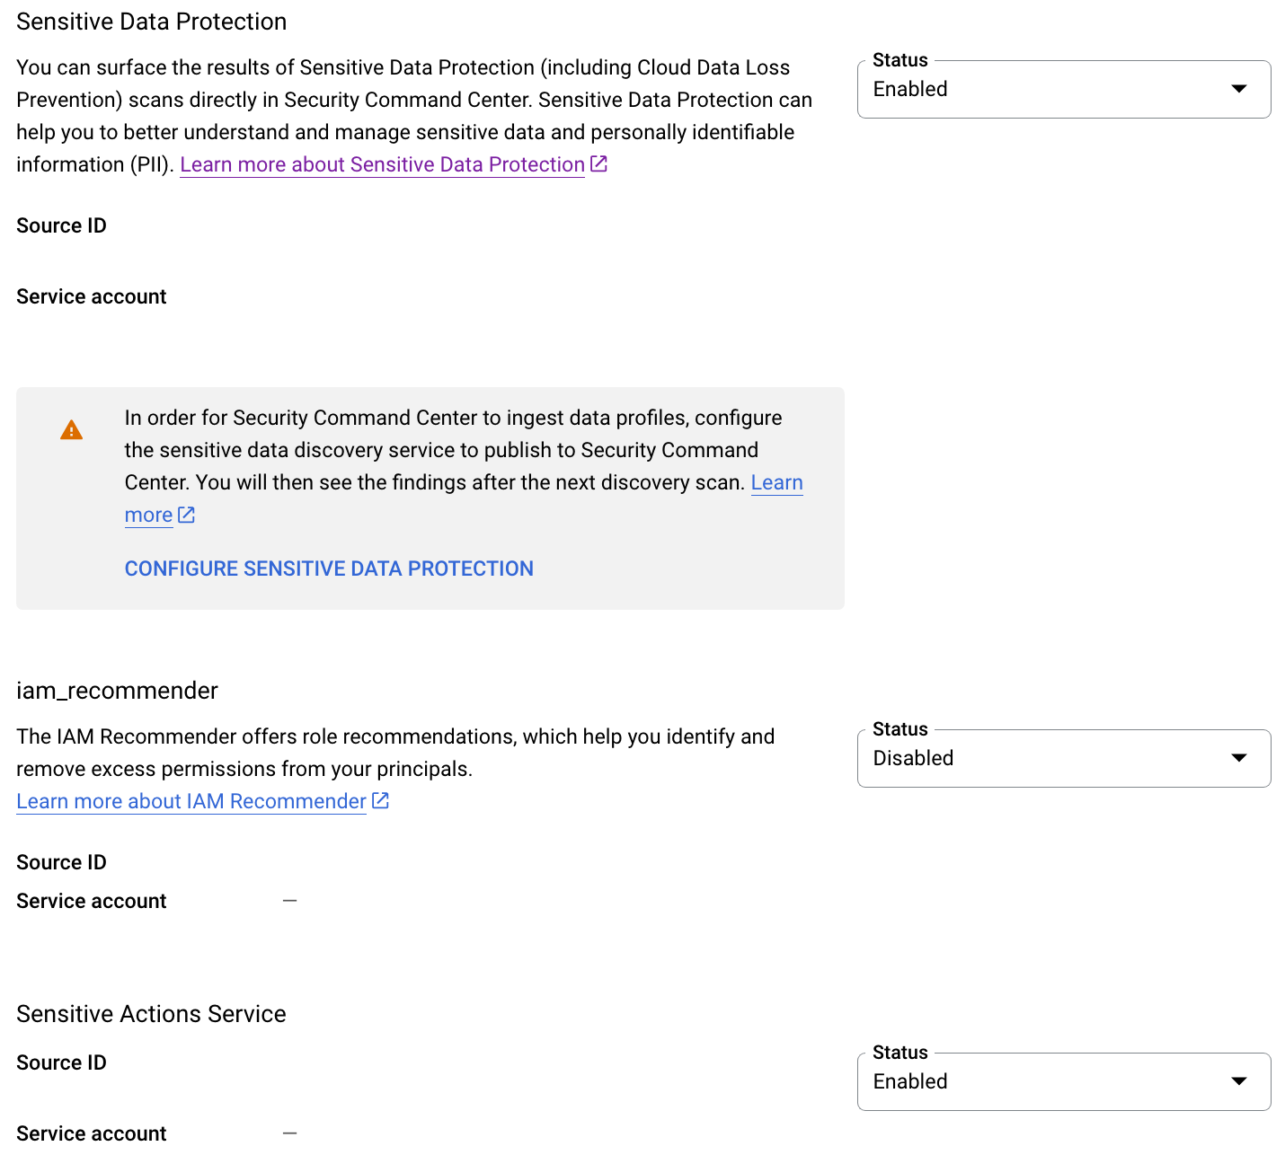The width and height of the screenshot is (1285, 1155).
Task: Click external-link icon after Sensitive Data Protection link
Action: click(598, 164)
